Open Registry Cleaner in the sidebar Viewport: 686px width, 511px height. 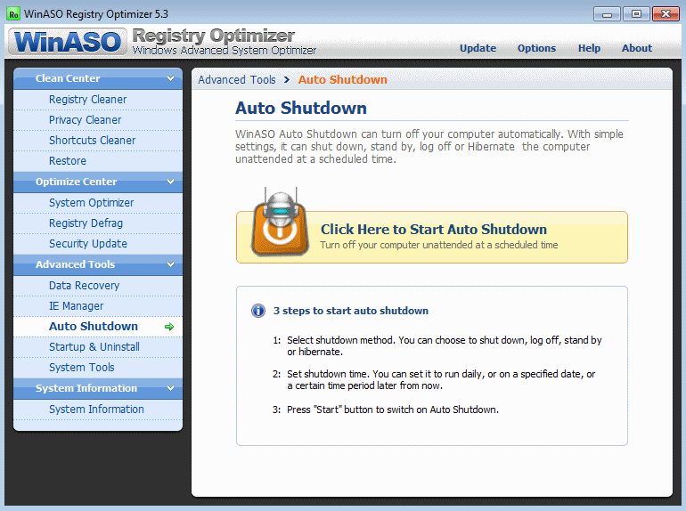click(98, 100)
